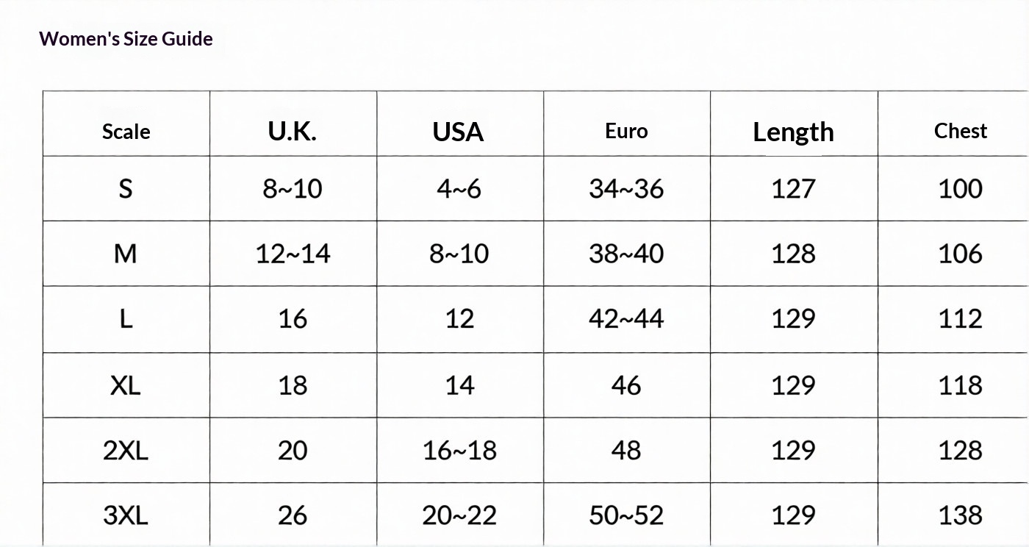Select the Scale column header
Viewport: 1029px width, 547px height.
click(x=126, y=132)
